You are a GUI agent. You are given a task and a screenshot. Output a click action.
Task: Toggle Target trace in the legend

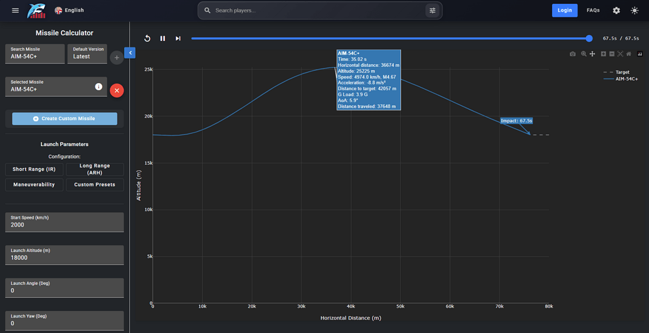616,72
